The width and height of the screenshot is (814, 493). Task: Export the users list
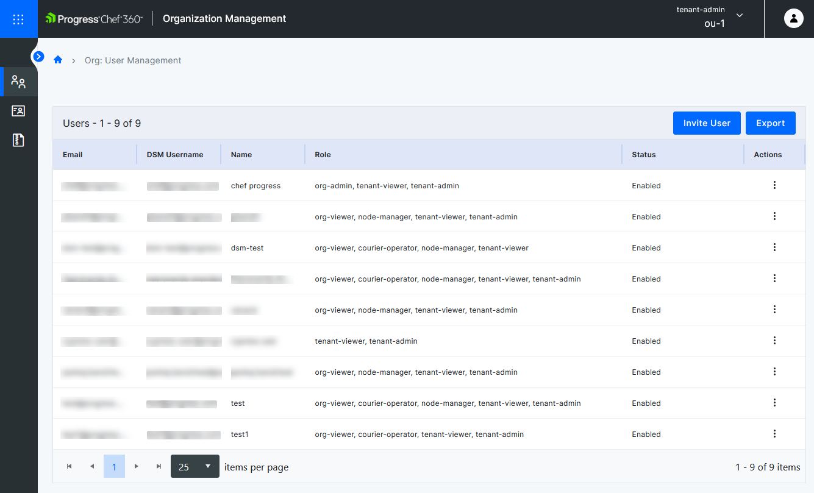pyautogui.click(x=770, y=122)
